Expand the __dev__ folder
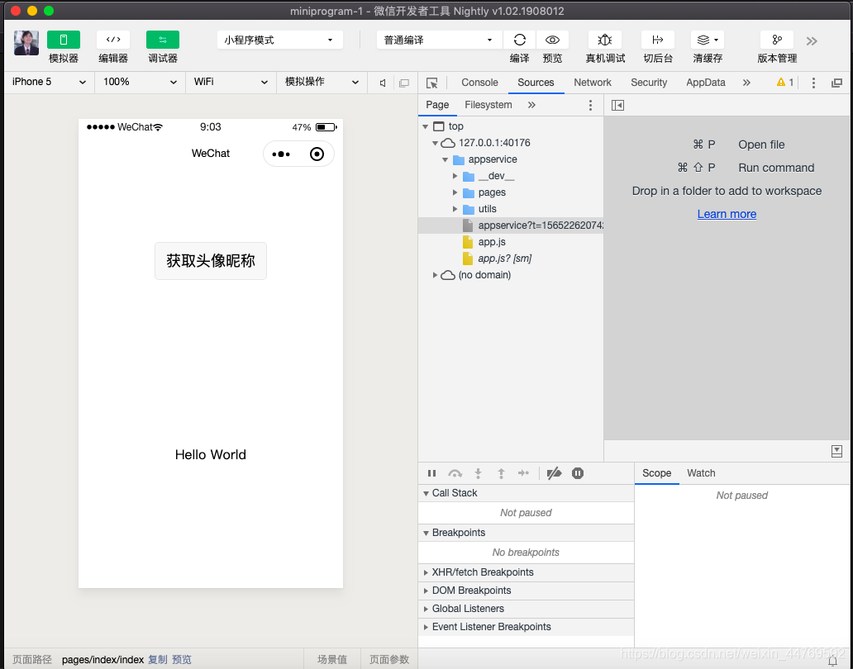This screenshot has width=853, height=669. point(455,176)
